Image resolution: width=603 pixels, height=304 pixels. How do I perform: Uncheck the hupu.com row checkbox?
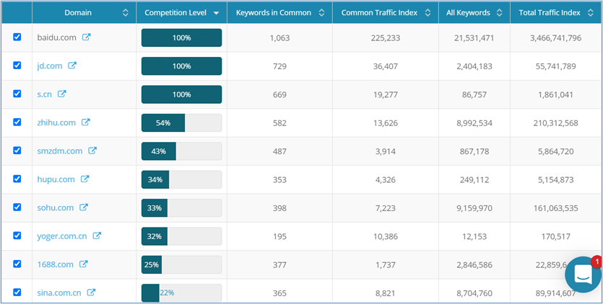(17, 179)
